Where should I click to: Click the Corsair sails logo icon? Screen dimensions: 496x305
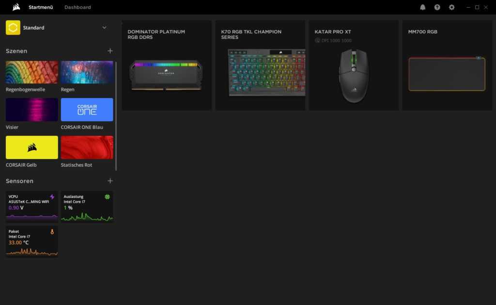point(16,7)
